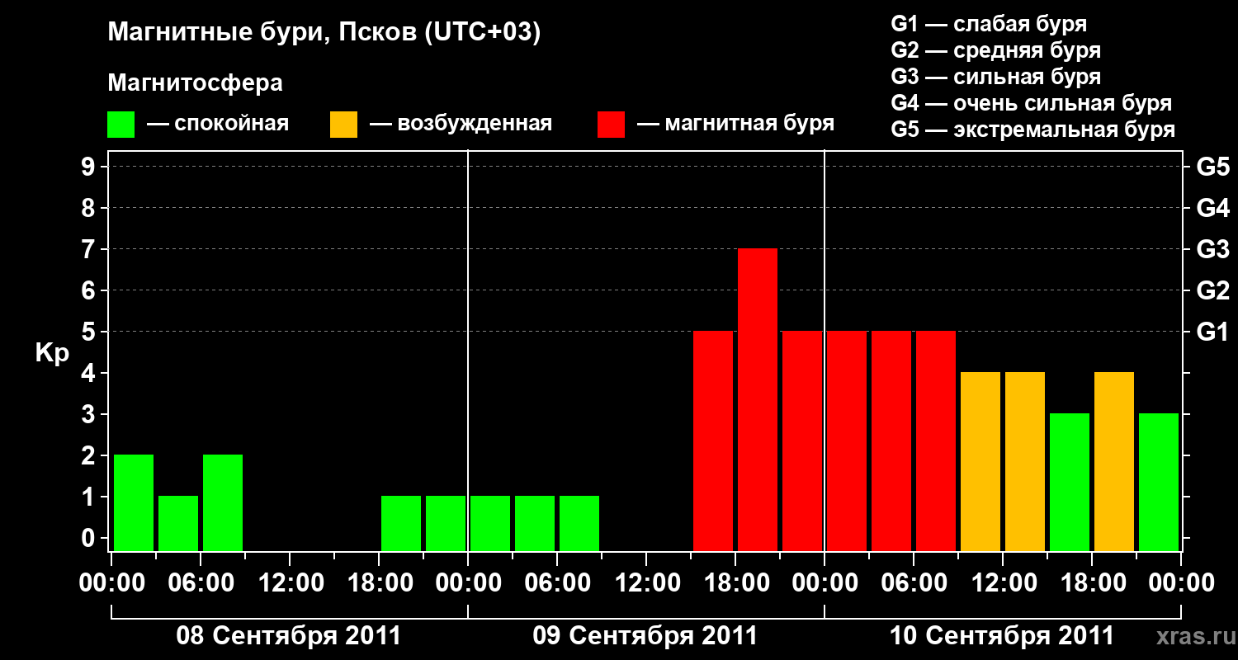
Task: Click the '06:00' time label under 10 Сентября
Action: [914, 582]
